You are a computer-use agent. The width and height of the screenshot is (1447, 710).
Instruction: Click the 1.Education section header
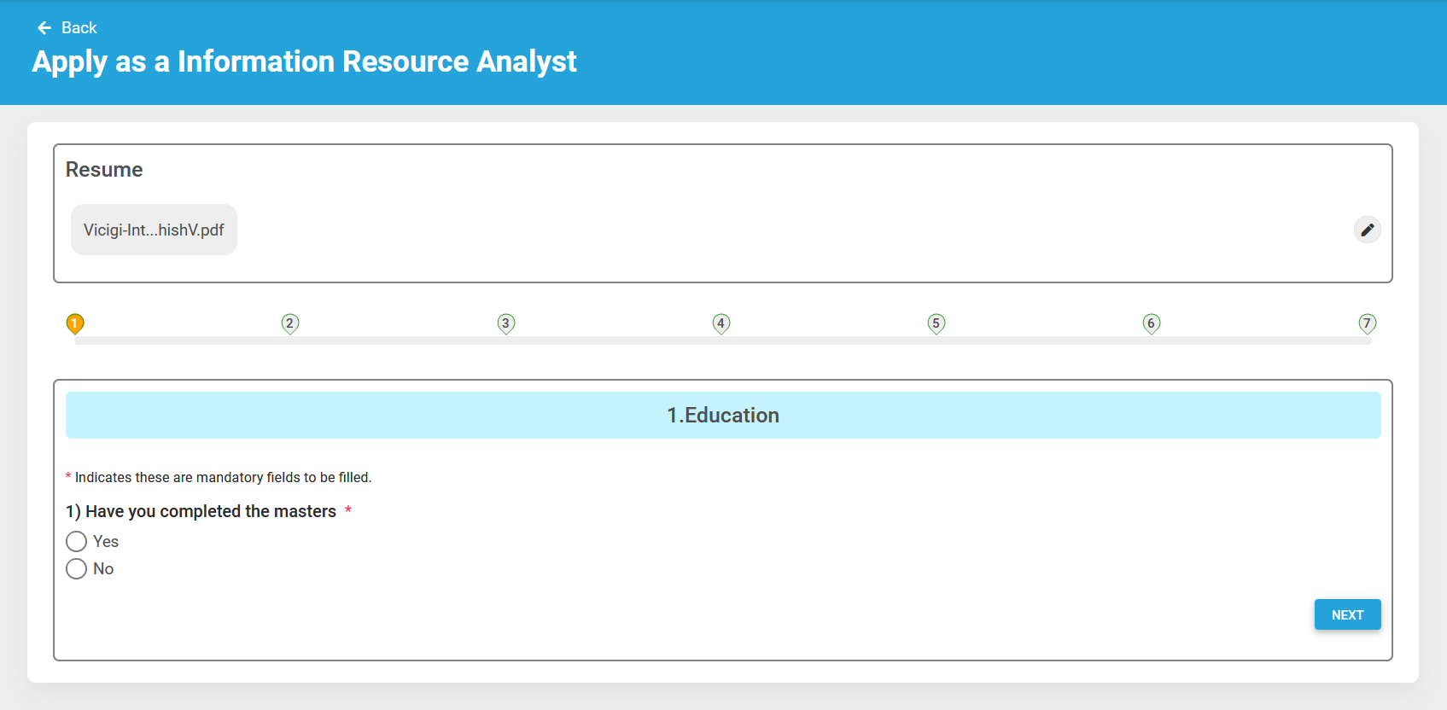[723, 416]
